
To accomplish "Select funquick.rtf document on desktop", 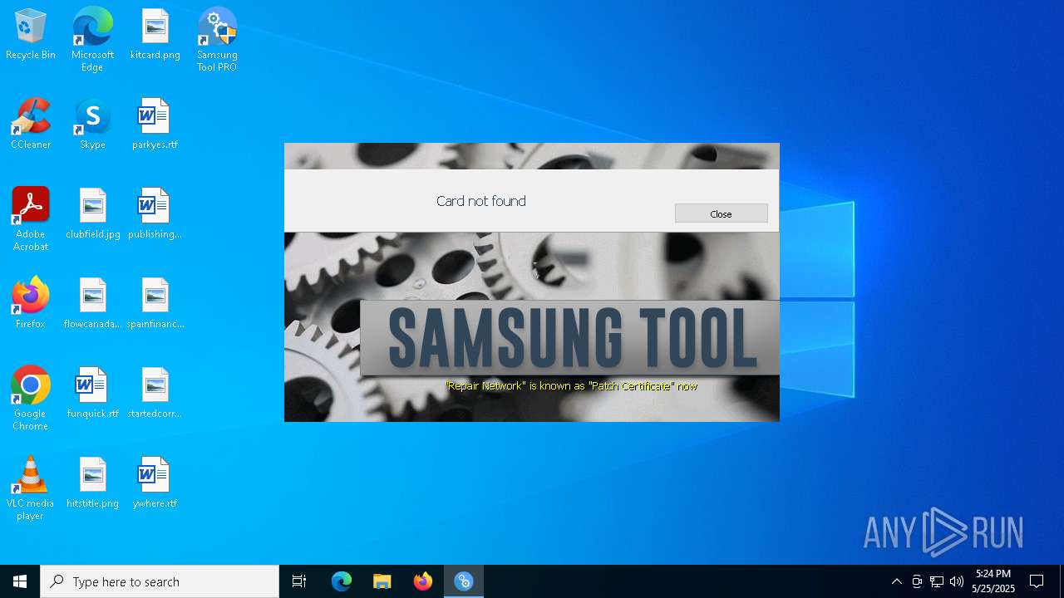I will coord(92,394).
